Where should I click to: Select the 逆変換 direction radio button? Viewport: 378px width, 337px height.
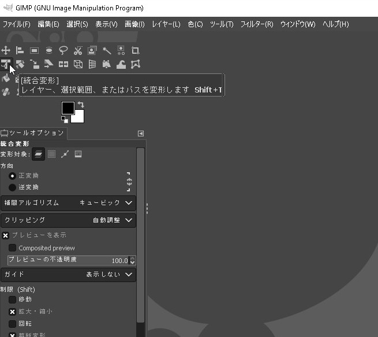pyautogui.click(x=13, y=187)
